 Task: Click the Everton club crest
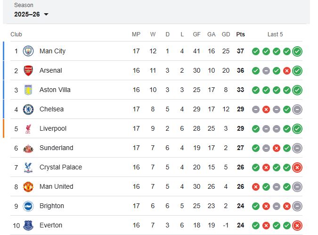point(28,225)
